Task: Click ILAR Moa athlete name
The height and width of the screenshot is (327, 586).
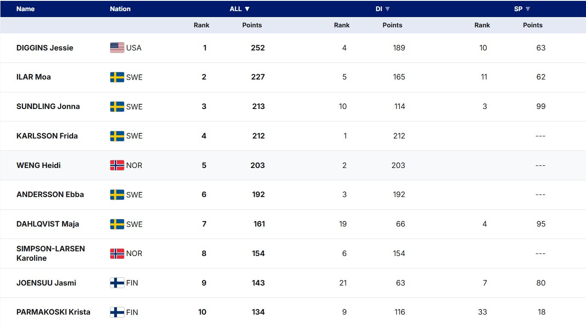Action: coord(33,77)
